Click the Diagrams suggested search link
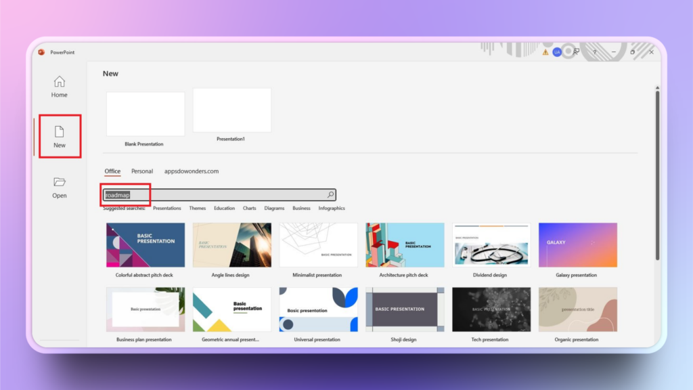Screen dimensions: 693x390 [x=274, y=209]
